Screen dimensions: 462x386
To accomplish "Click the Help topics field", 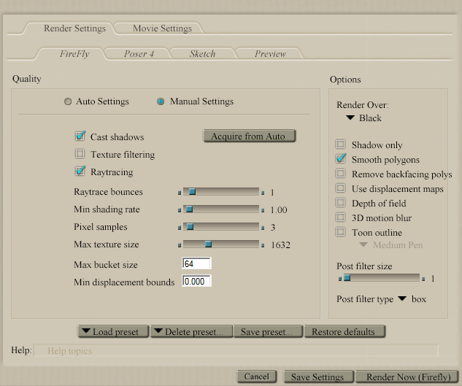I will [x=236, y=351].
